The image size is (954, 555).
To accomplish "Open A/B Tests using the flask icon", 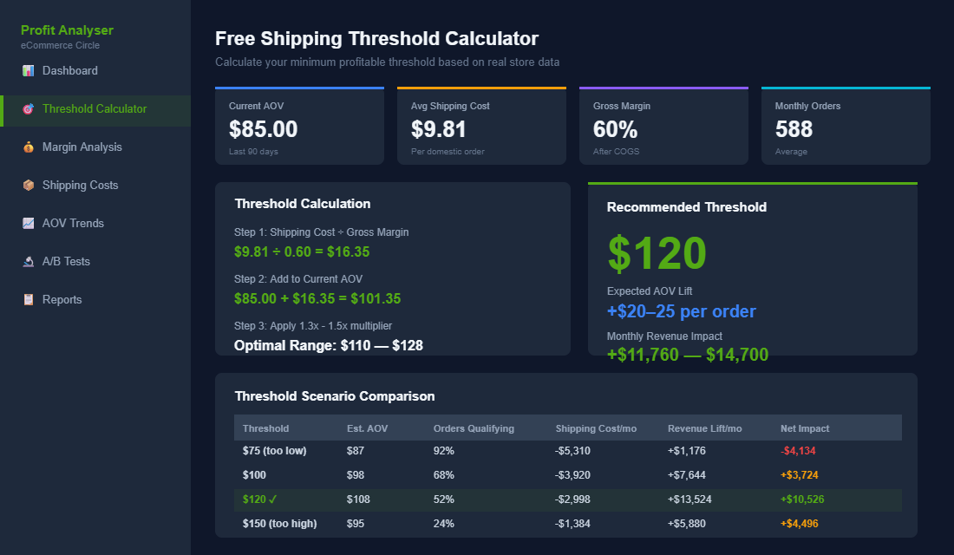I will click(x=30, y=261).
